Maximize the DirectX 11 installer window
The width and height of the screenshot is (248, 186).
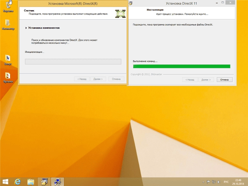(x=223, y=3)
